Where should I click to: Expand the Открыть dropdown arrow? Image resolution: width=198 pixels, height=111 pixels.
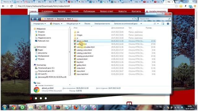tap(62, 24)
